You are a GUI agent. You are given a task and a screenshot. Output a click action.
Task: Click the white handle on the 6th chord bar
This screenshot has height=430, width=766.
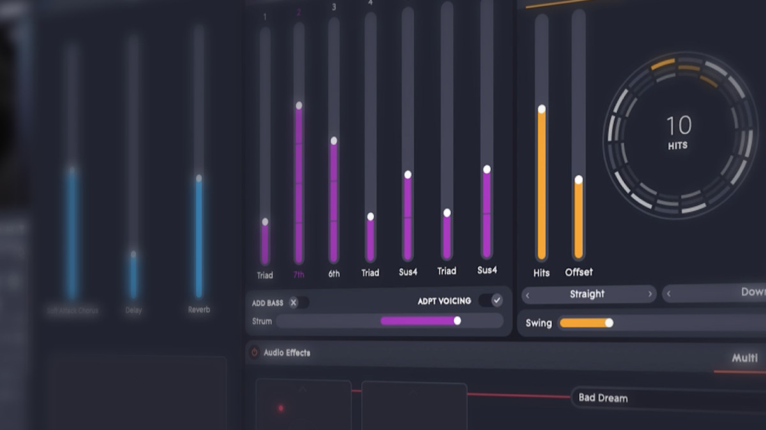tap(333, 141)
